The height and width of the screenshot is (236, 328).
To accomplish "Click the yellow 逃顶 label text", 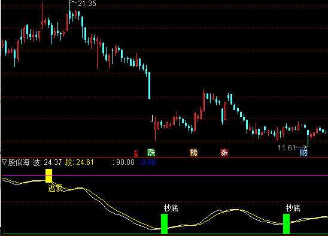I will click(x=56, y=188).
